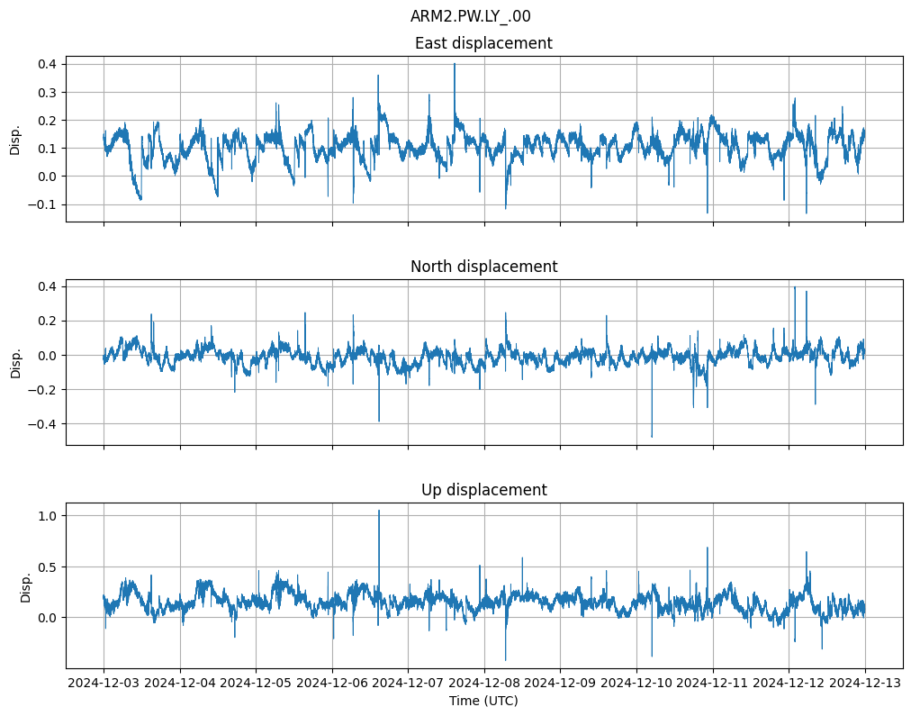The width and height of the screenshot is (911, 716).
Task: Select the North displacement subplot title
Action: (483, 267)
